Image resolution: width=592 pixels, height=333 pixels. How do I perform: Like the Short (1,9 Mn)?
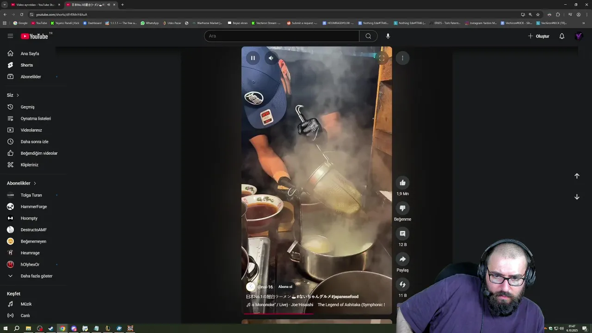[x=402, y=183]
